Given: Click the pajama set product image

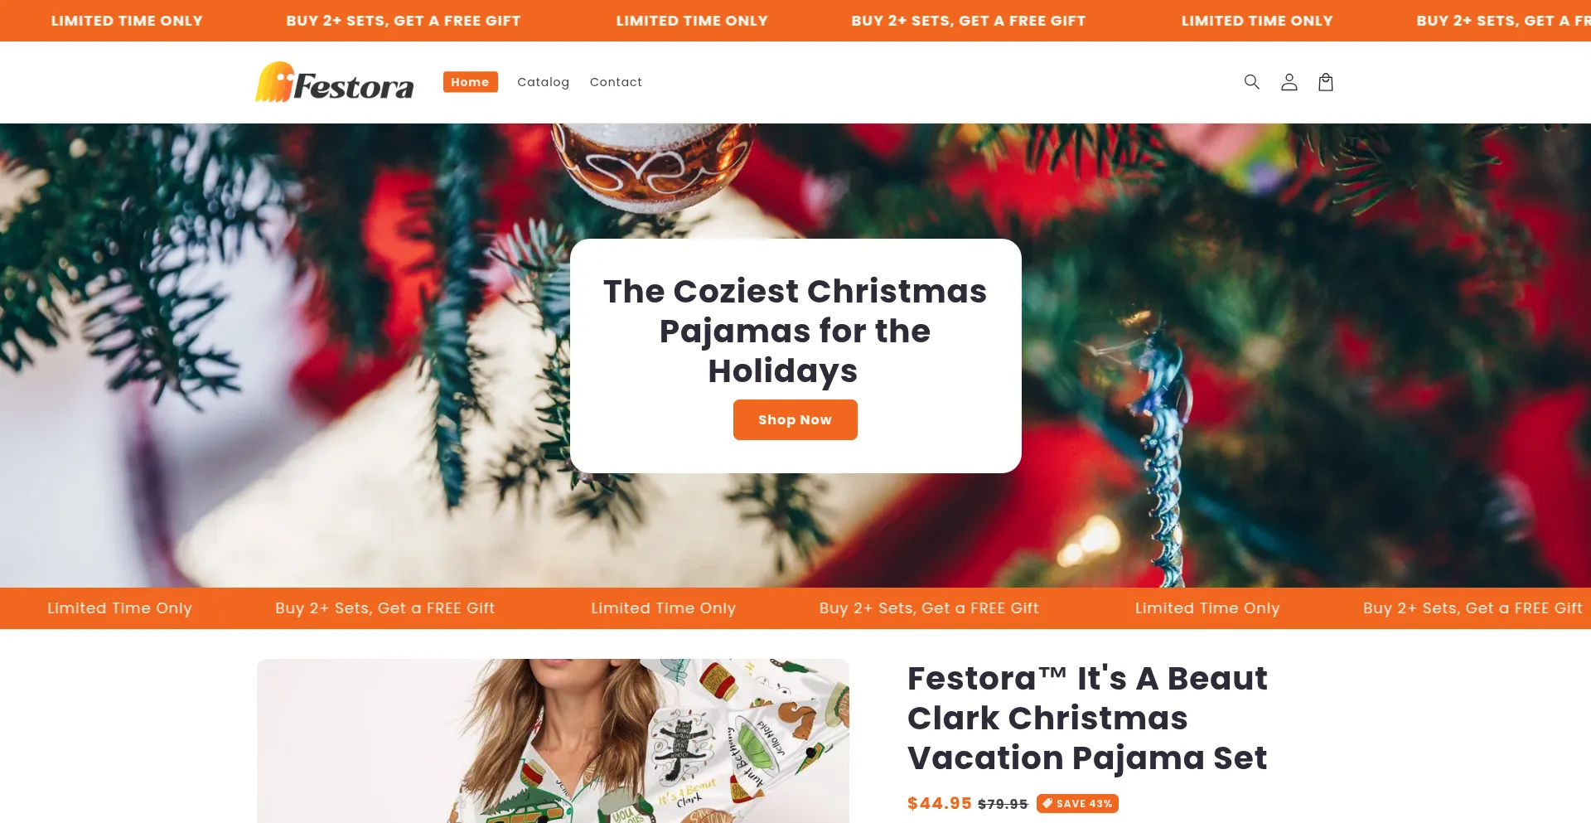Looking at the screenshot, I should click(x=553, y=741).
